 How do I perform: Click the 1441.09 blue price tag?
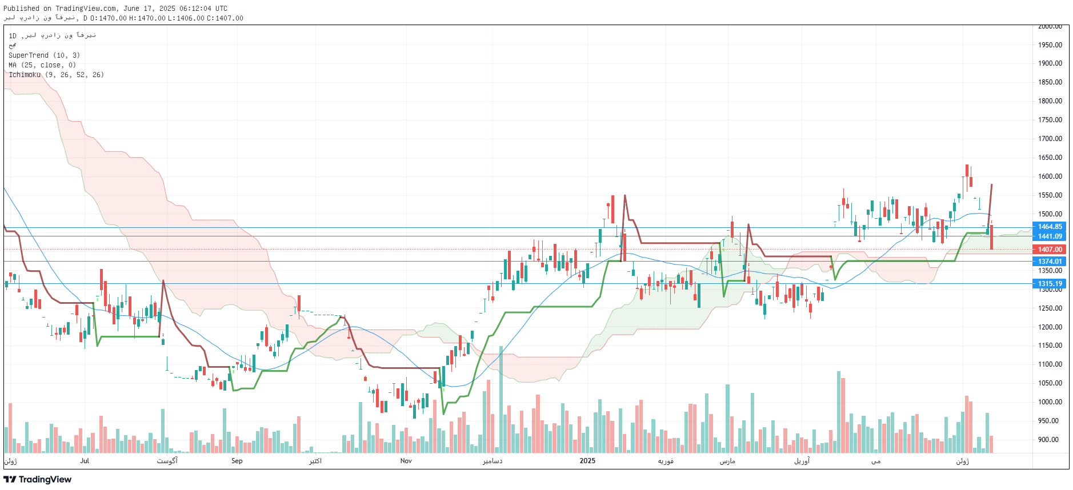point(1050,236)
